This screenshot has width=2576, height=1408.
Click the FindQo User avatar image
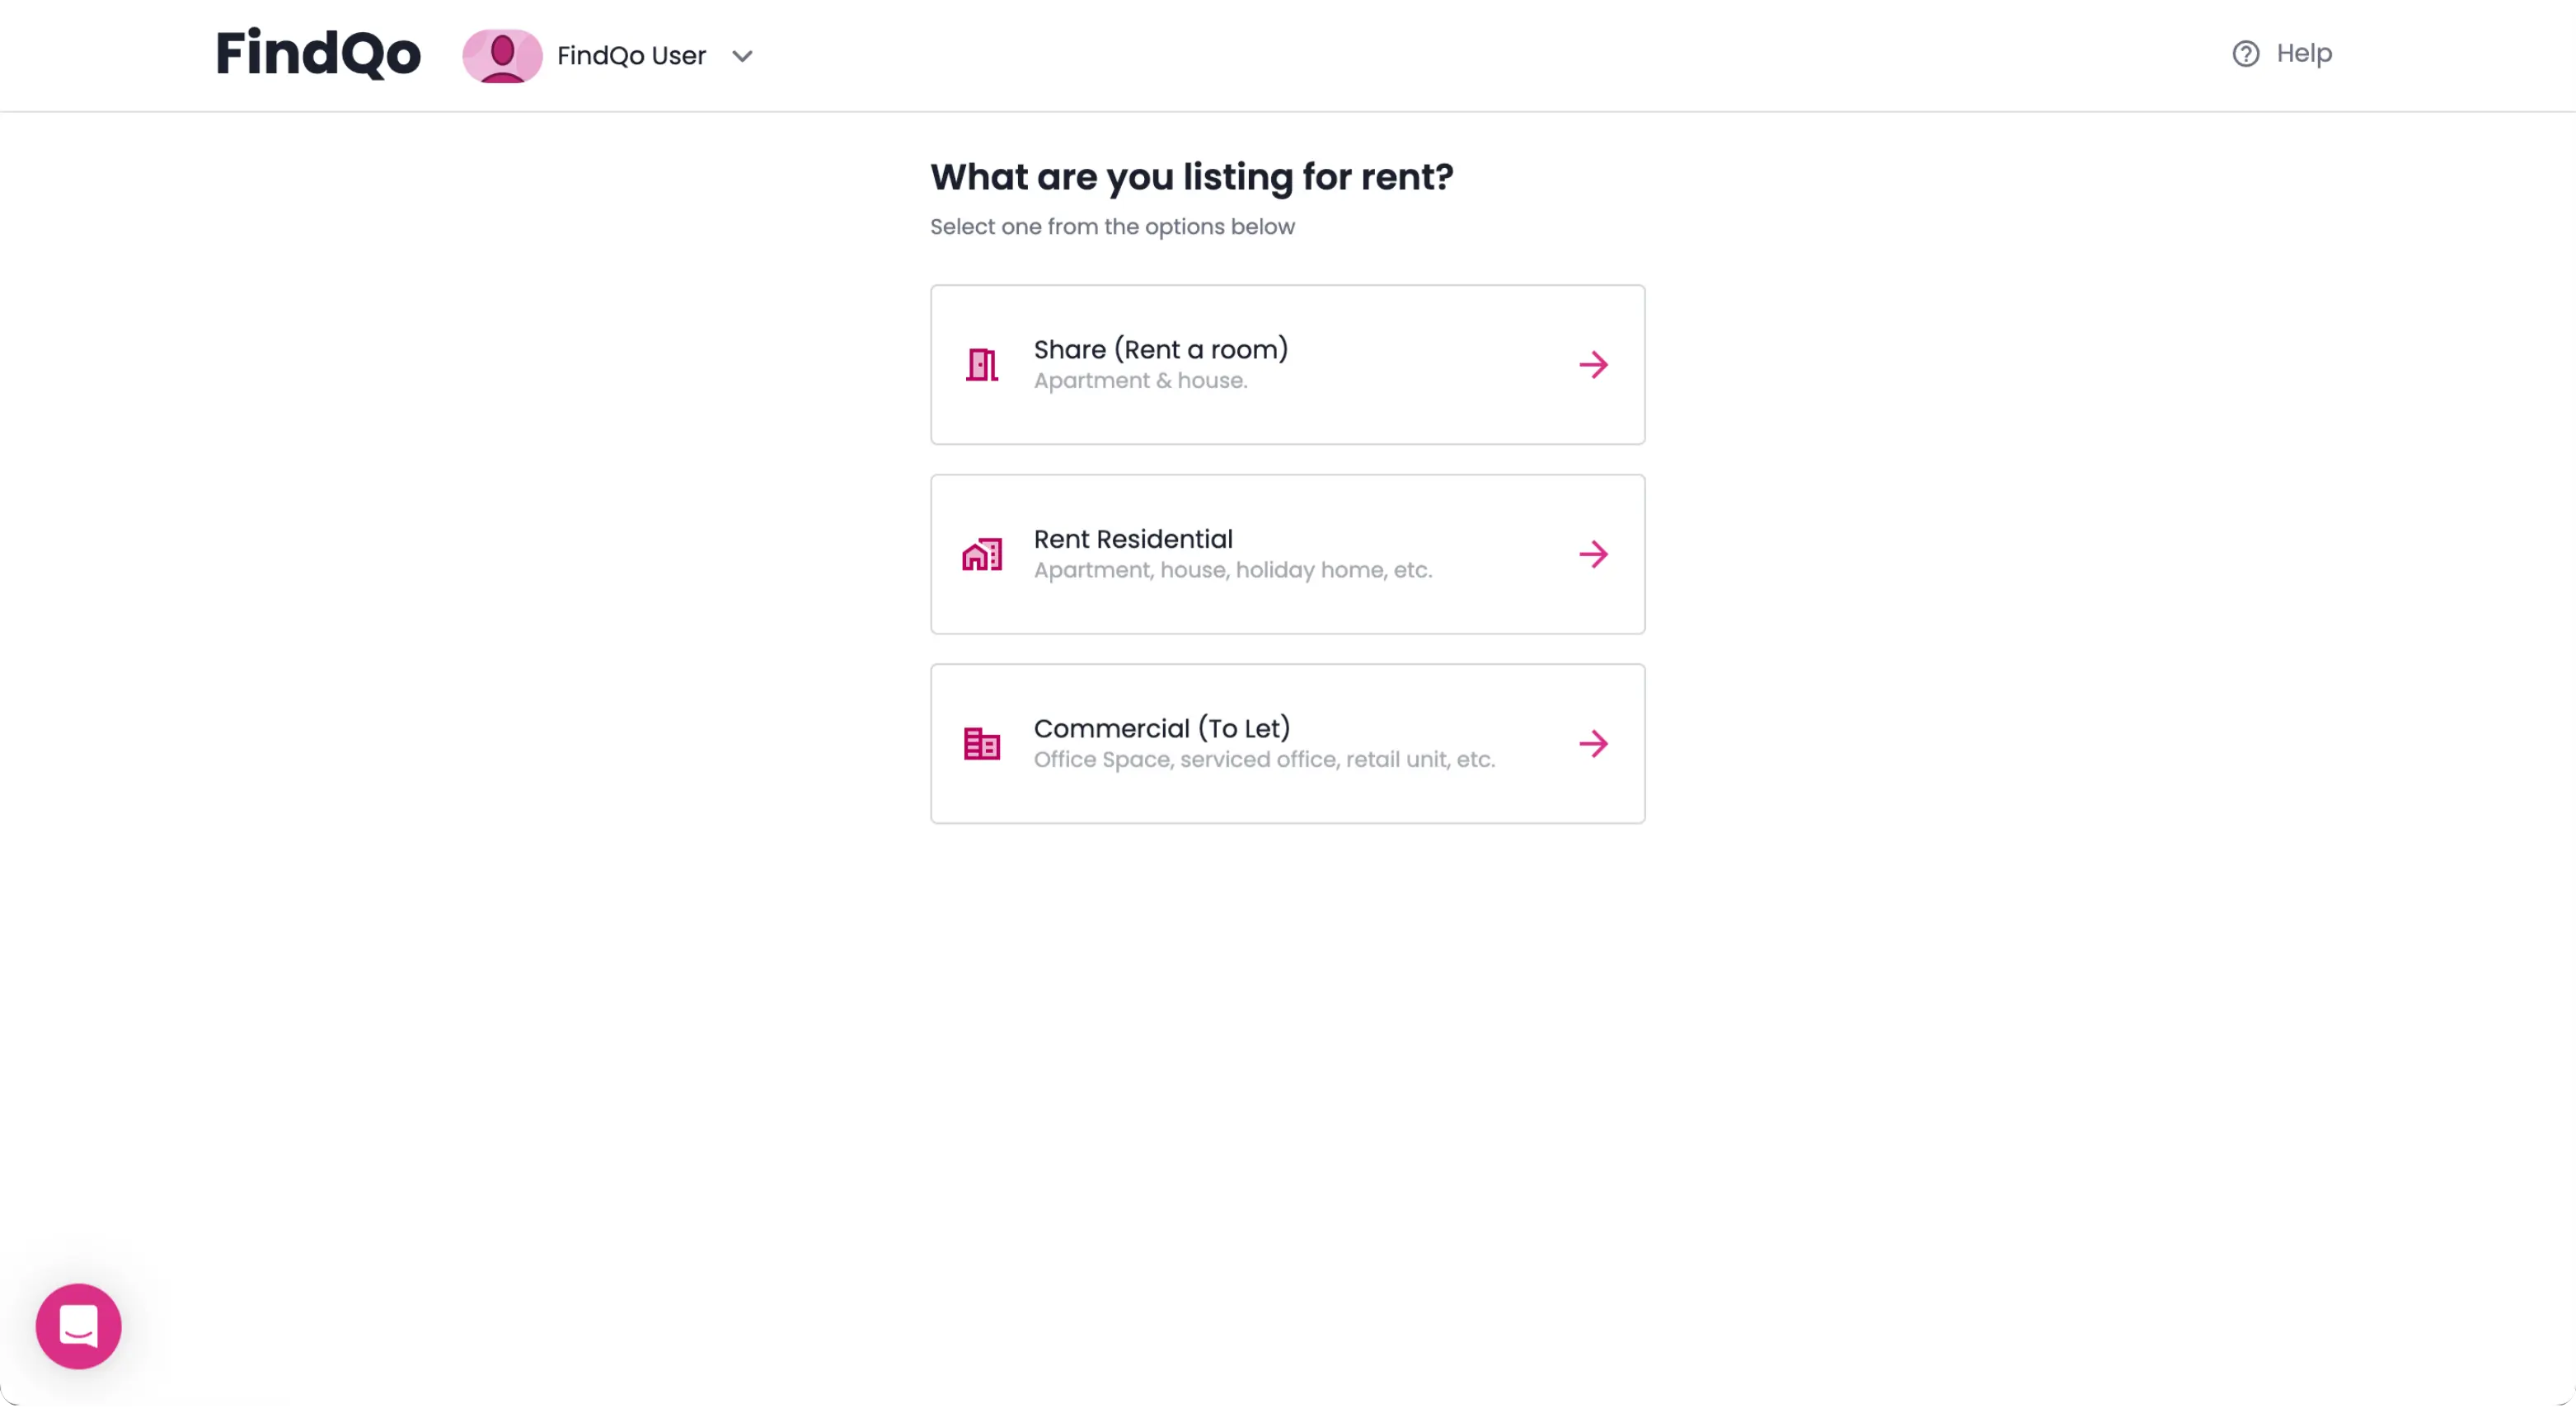tap(502, 56)
